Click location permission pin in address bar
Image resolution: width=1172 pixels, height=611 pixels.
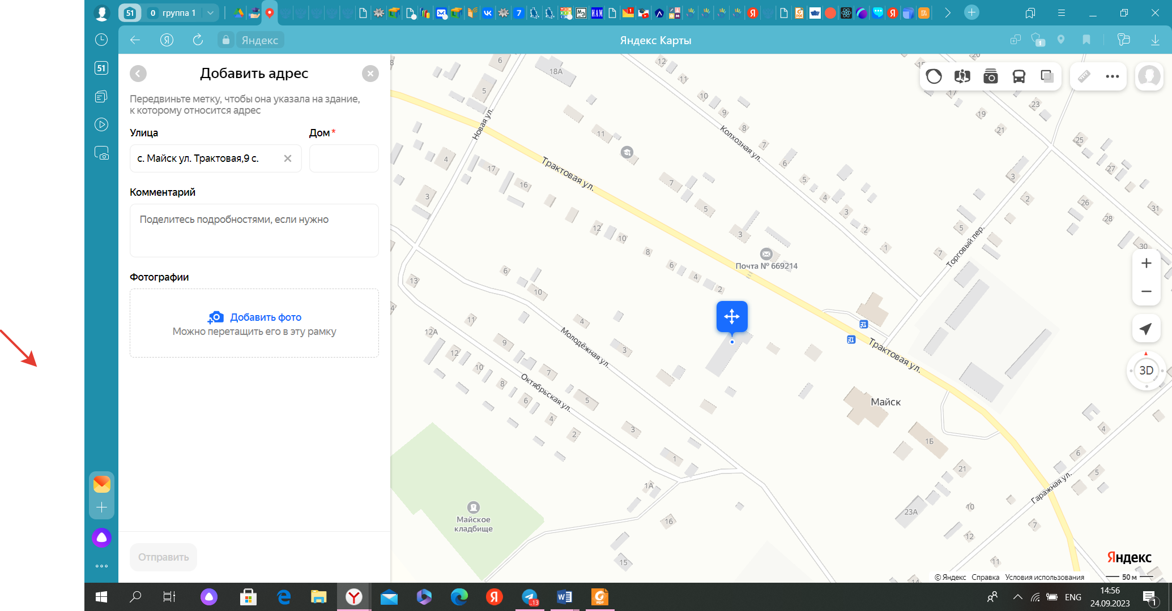[1061, 40]
